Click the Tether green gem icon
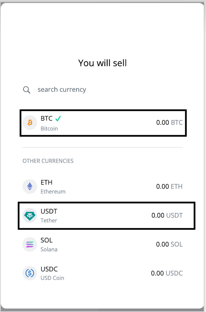 [x=30, y=216]
